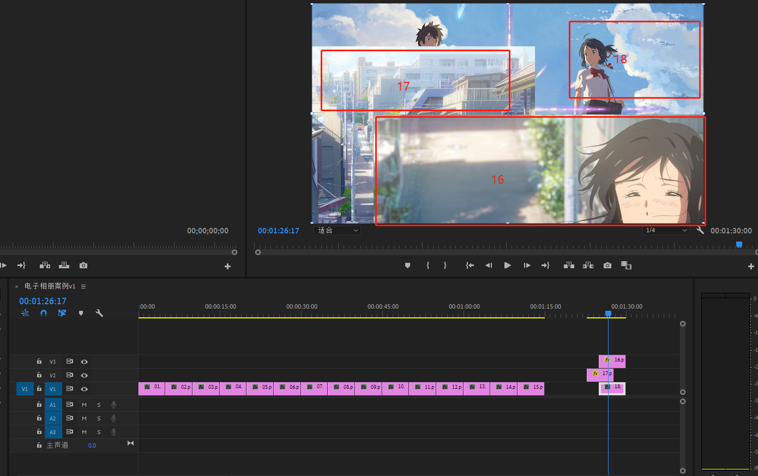This screenshot has width=758, height=476.
Task: Click the Program monitor timecode 00:01:26:17
Action: click(x=279, y=231)
